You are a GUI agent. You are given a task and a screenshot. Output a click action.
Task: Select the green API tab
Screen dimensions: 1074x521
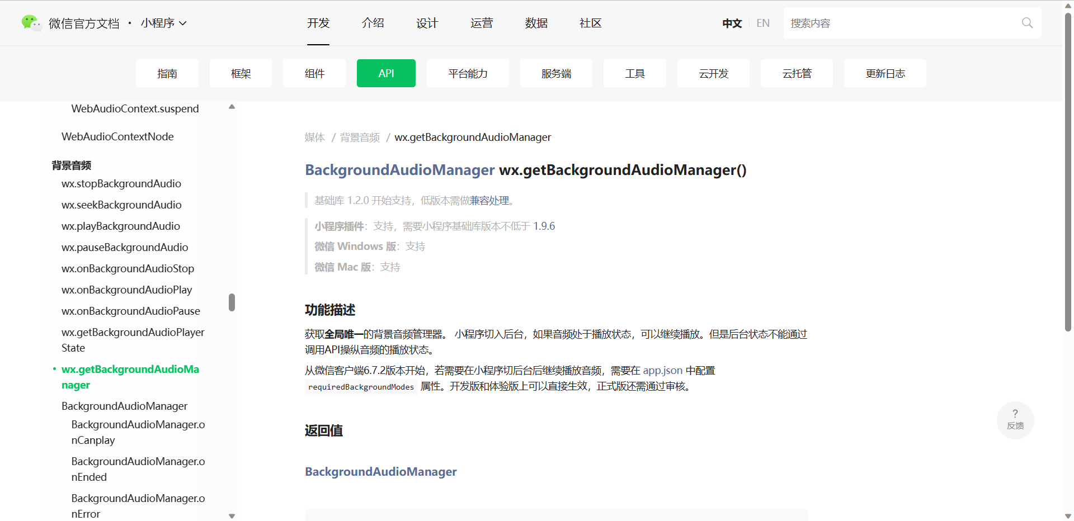(x=386, y=73)
